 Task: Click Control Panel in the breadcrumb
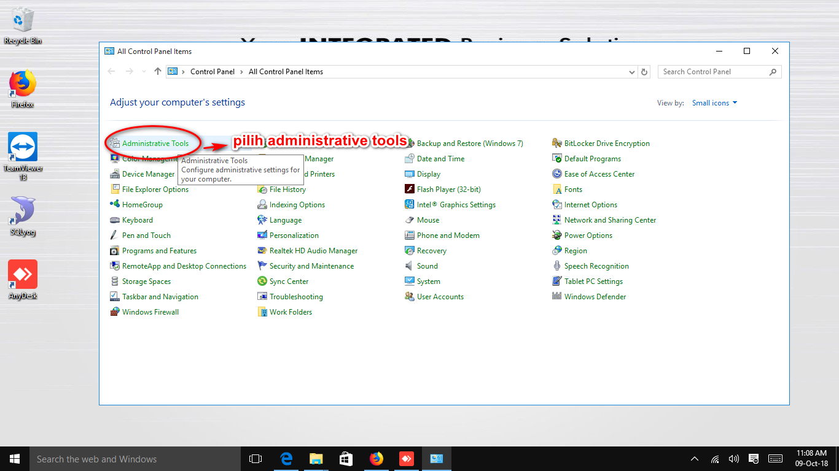click(213, 72)
